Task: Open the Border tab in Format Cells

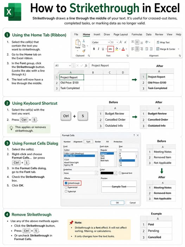Action: coord(98,142)
